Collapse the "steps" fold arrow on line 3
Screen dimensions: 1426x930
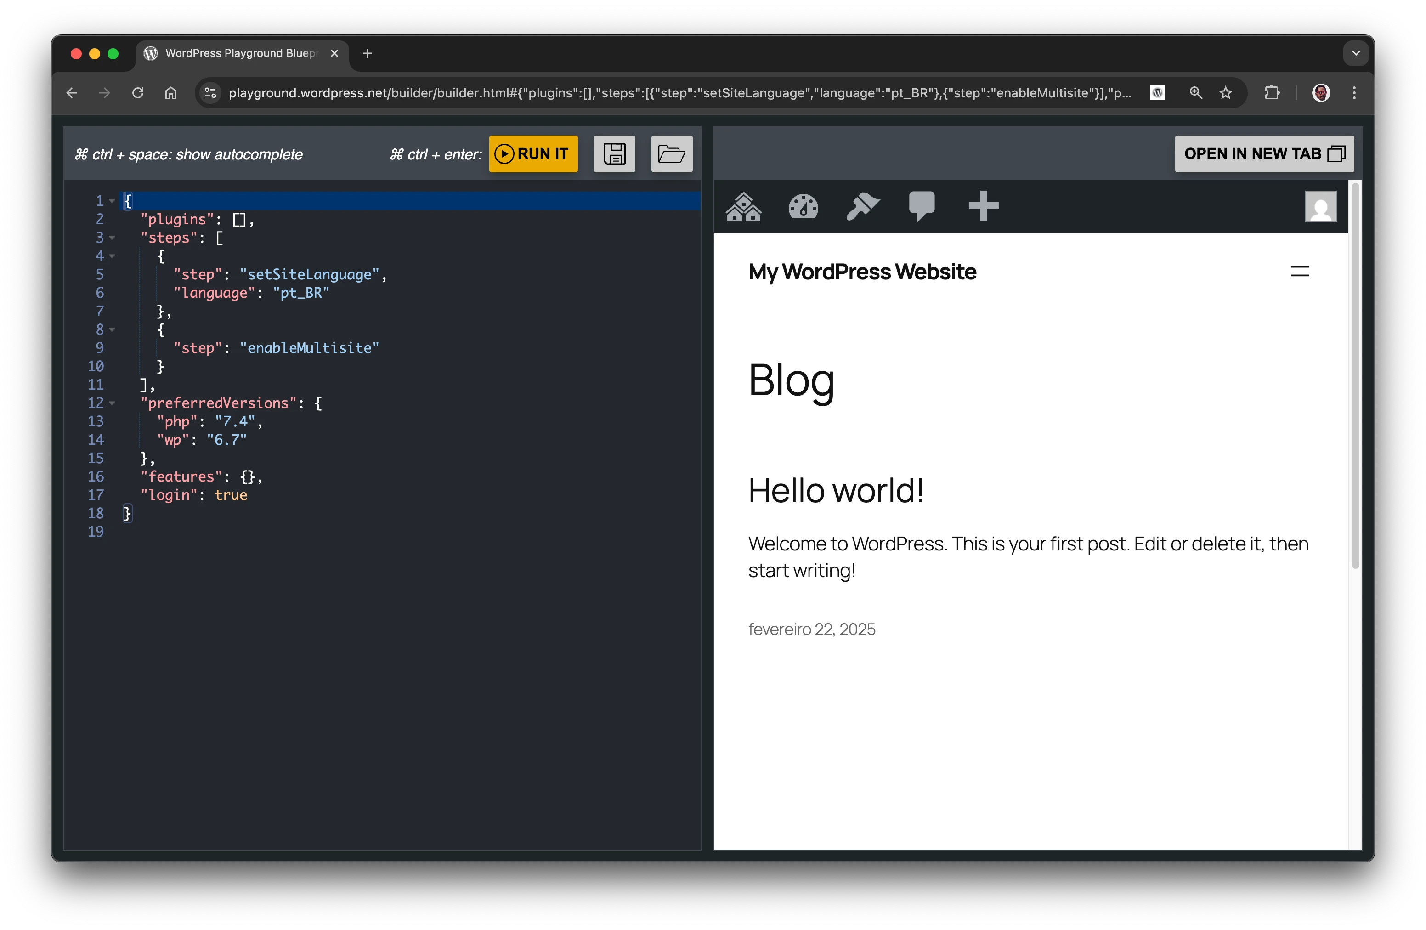click(112, 238)
